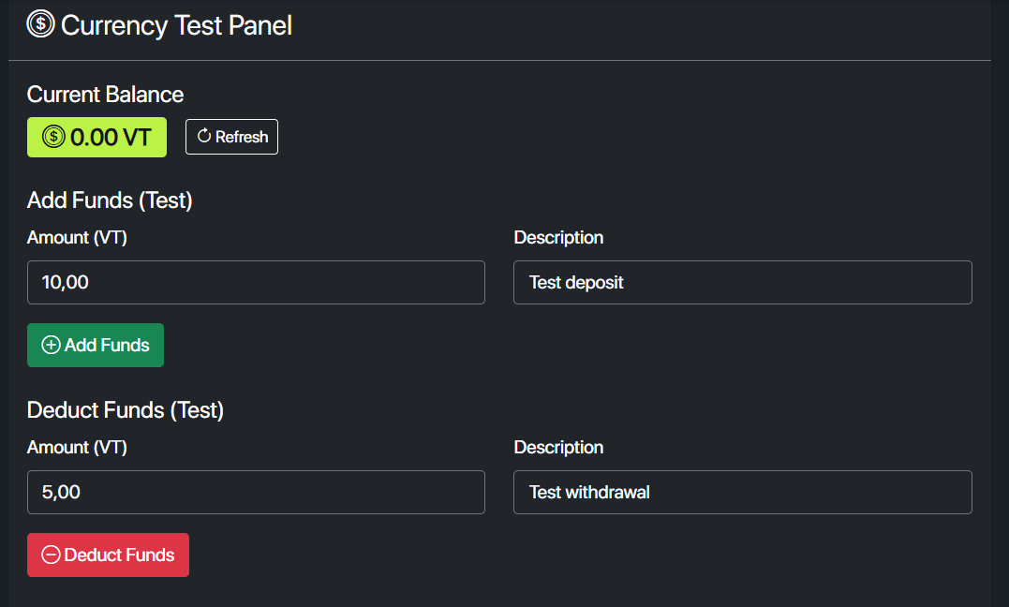Screen dimensions: 1009x607
Task: Click the Current Balance label
Action: [x=105, y=95]
